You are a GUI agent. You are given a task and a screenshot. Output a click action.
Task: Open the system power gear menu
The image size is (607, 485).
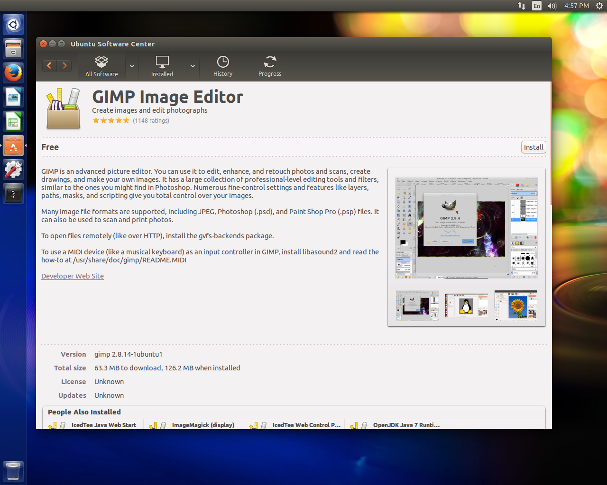599,6
